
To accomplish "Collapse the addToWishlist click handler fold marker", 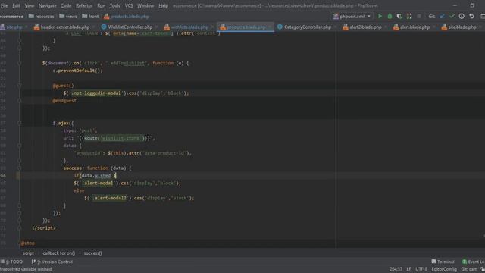I will tap(19, 63).
